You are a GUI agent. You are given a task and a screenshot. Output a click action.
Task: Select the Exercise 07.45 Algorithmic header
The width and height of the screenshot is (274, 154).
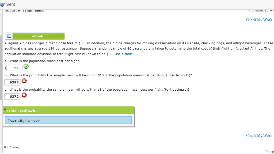[24, 10]
